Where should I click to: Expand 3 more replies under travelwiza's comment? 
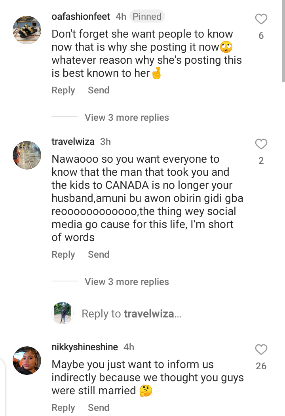[x=127, y=282]
